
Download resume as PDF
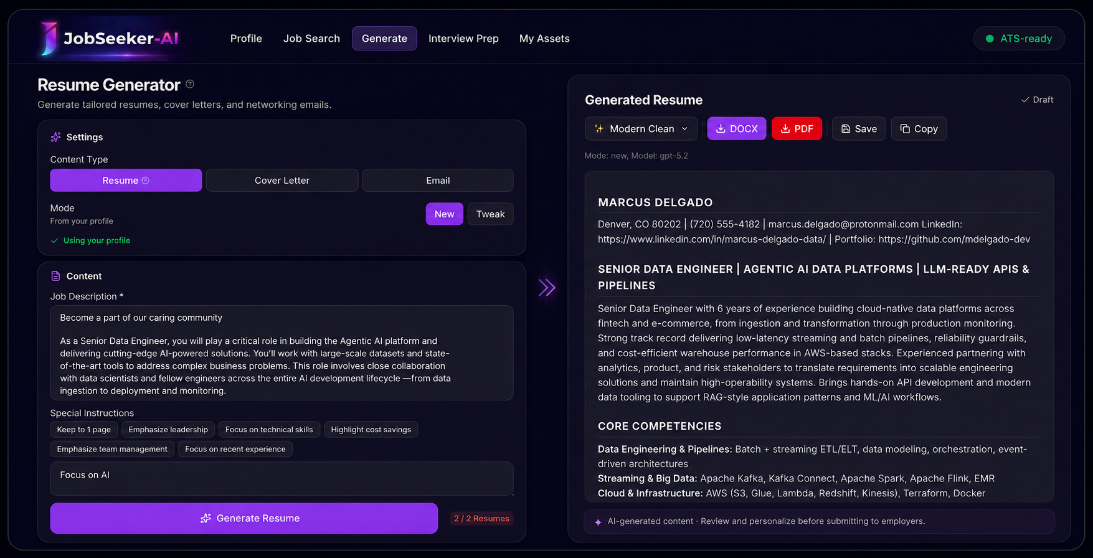[797, 129]
